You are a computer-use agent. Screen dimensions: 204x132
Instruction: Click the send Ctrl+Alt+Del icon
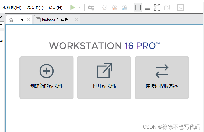(91, 7)
